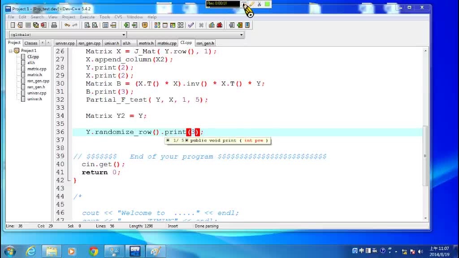
Task: Click the right tab-scroll arrow beside Classes
Action: click(x=48, y=43)
